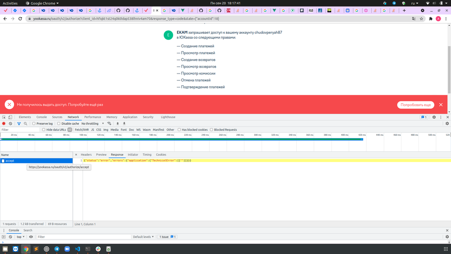Export HAR file download arrow icon
451x254 pixels.
(124, 124)
